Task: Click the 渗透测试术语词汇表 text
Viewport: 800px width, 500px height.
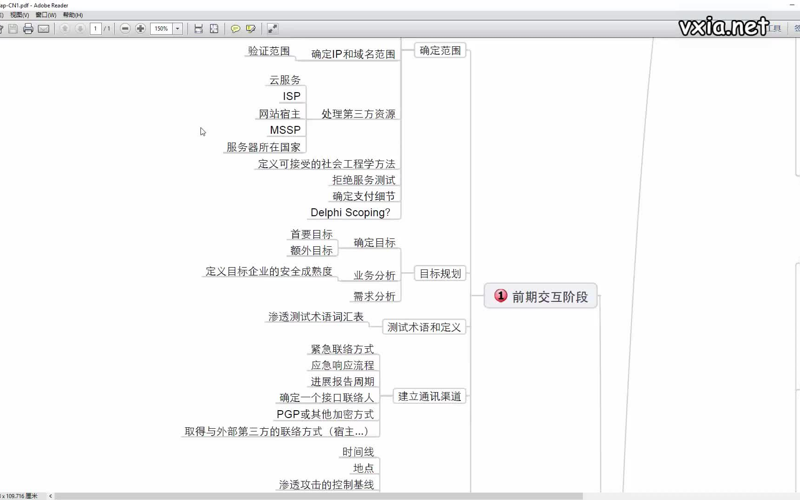Action: point(316,317)
